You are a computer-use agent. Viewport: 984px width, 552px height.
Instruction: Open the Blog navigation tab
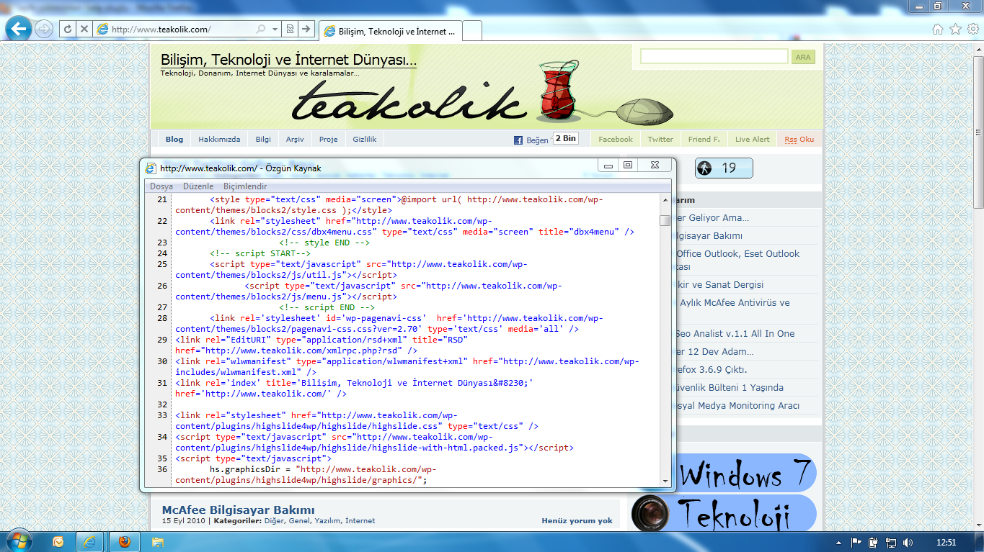coord(174,139)
